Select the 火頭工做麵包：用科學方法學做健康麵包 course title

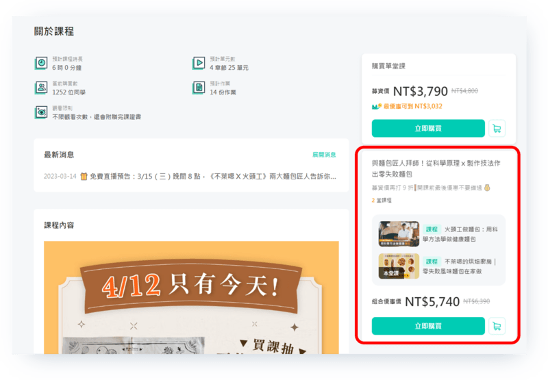[469, 233]
